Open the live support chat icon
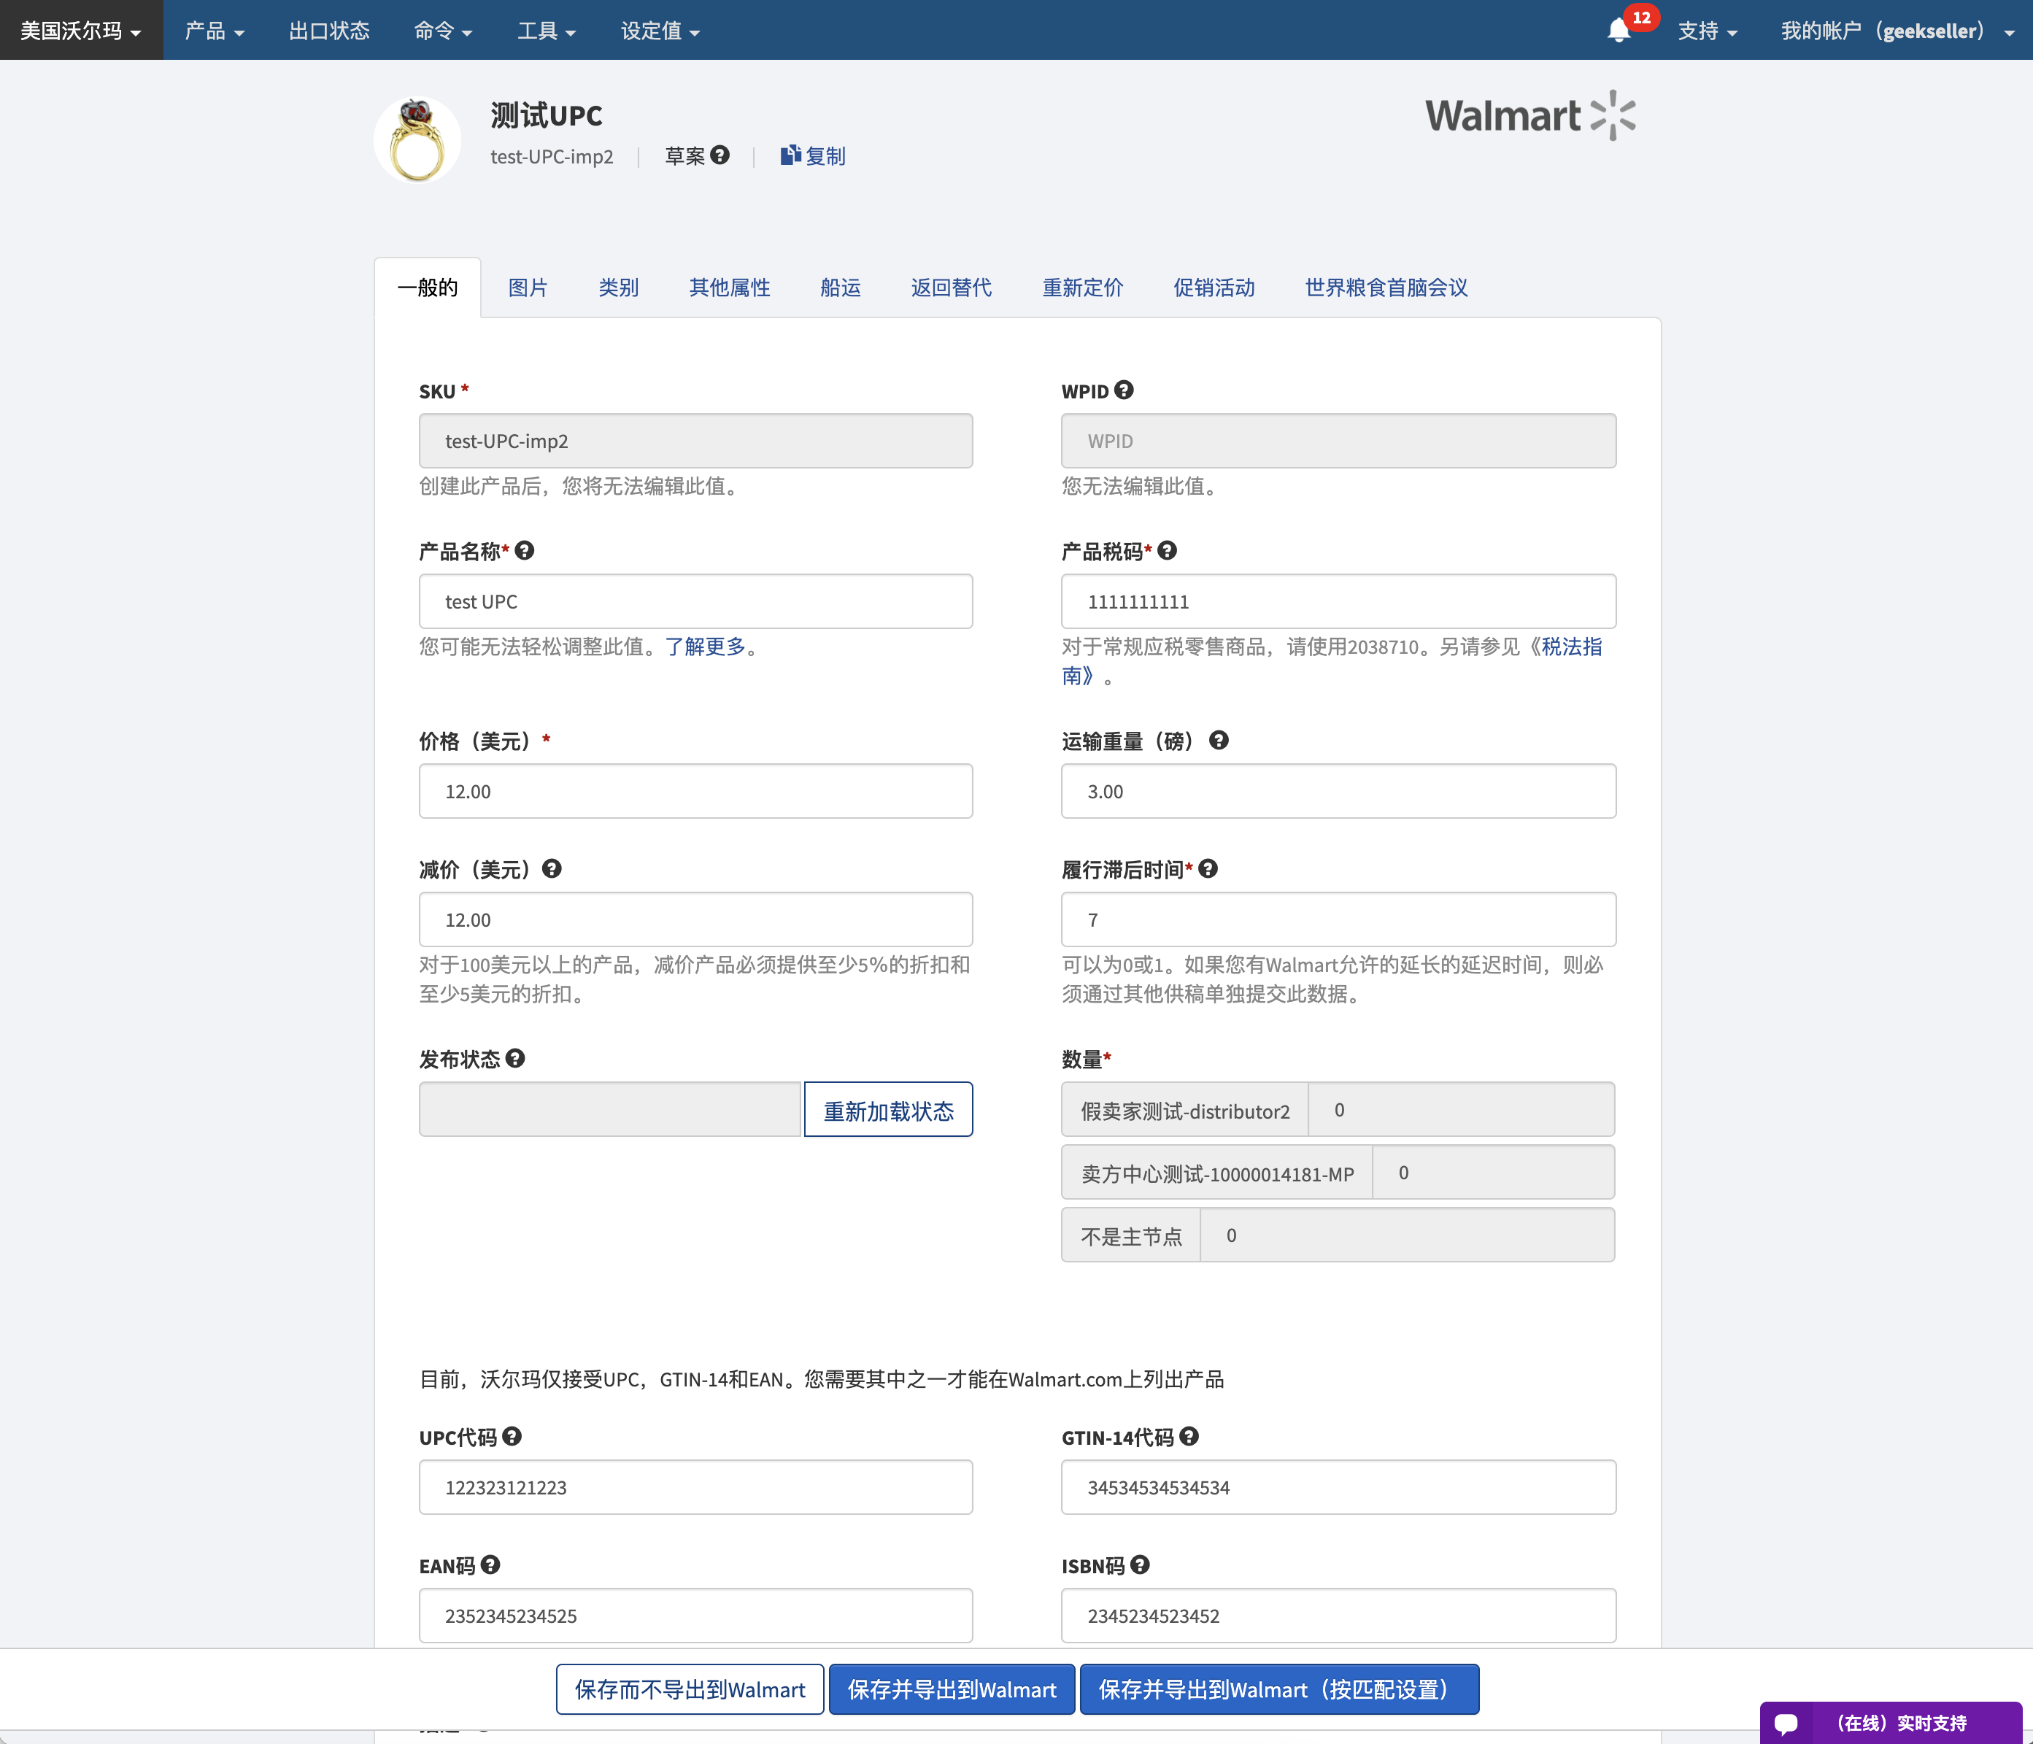This screenshot has width=2033, height=1744. 1786,1724
